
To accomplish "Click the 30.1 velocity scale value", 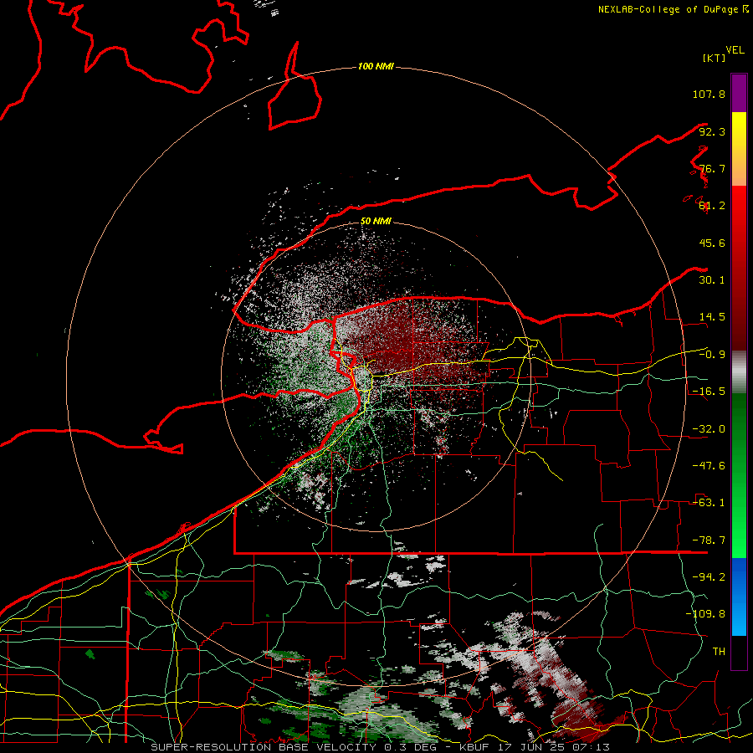I will [x=712, y=280].
